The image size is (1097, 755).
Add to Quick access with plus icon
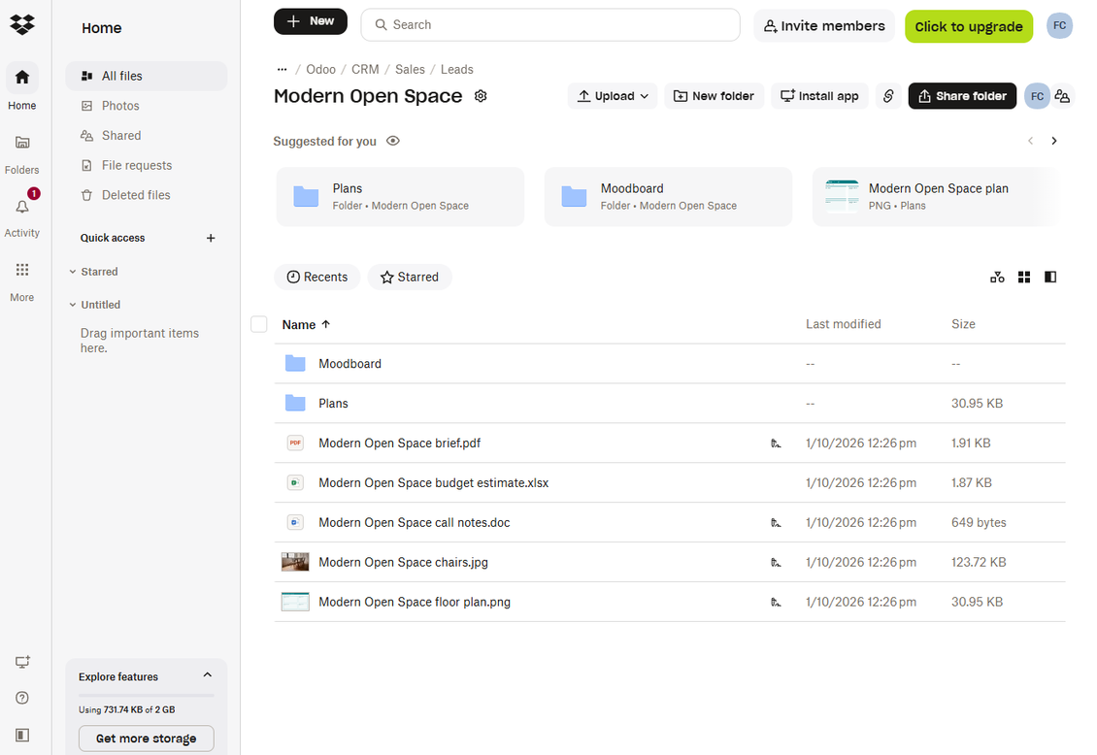[211, 238]
